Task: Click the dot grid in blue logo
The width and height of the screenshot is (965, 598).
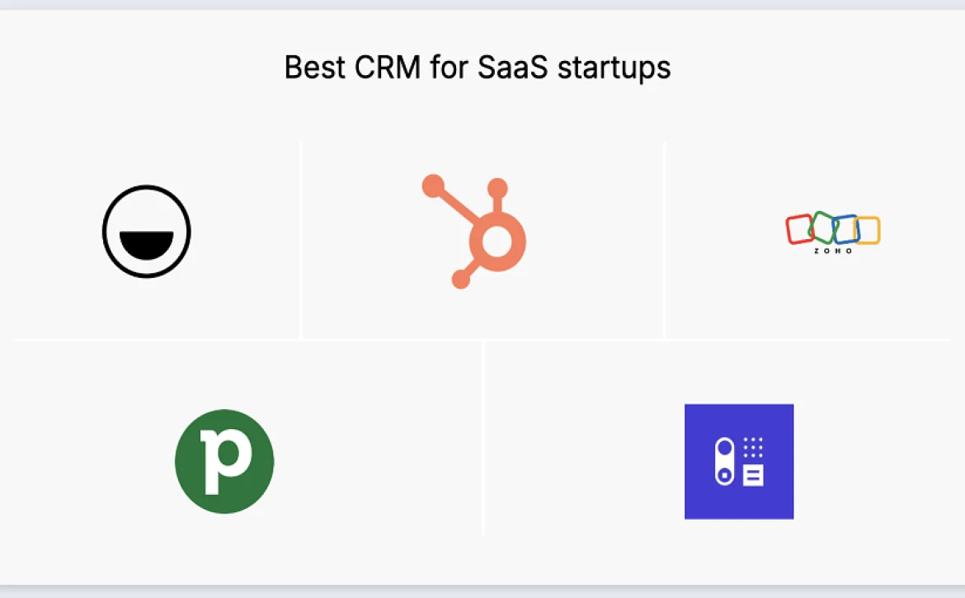Action: pos(753,447)
